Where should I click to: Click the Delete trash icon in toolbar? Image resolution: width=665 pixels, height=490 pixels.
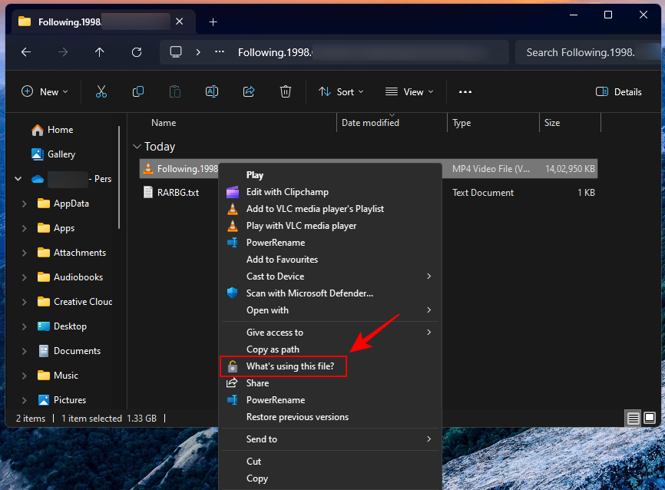click(286, 91)
